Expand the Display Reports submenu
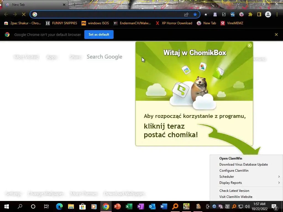 pos(246,183)
